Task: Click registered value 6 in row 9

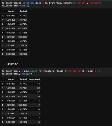Action: (39, 122)
